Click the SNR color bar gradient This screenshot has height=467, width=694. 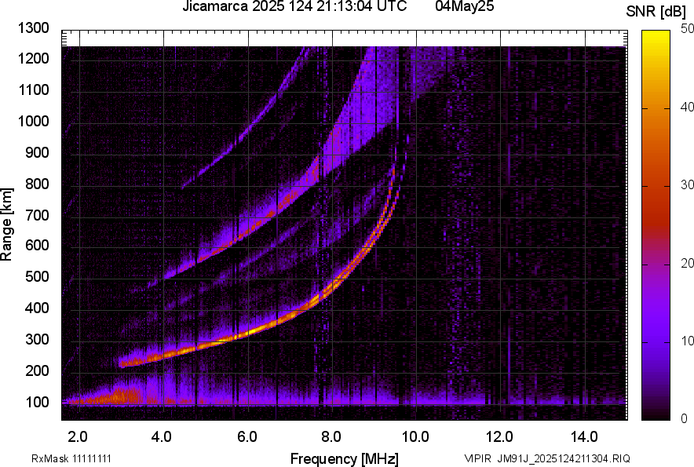pyautogui.click(x=656, y=225)
